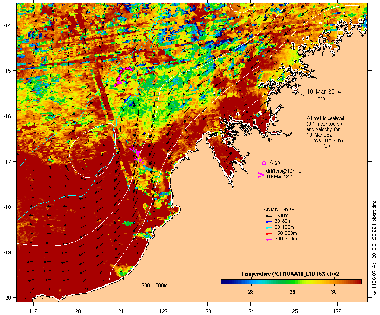The height and width of the screenshot is (315, 380).
Task: Click the blue mooring current arrow near -15.7
Action: coord(128,99)
